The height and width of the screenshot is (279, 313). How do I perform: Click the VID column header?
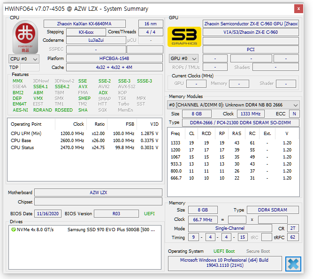pos(149,124)
